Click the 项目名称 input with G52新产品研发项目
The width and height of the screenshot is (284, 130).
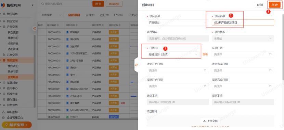coord(243,22)
